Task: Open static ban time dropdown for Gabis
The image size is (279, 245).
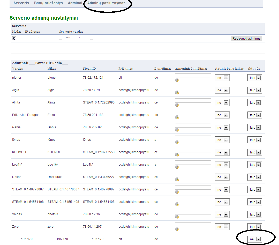Action: point(222,128)
